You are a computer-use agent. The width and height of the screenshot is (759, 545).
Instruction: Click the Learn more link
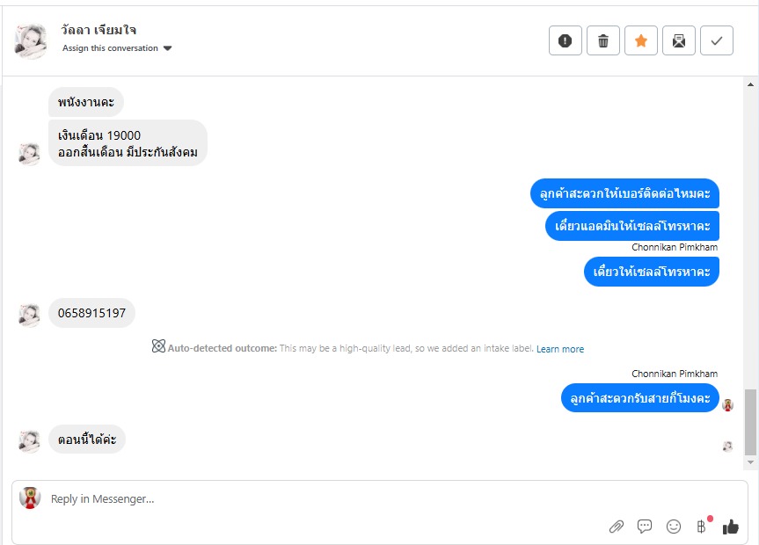coord(560,349)
